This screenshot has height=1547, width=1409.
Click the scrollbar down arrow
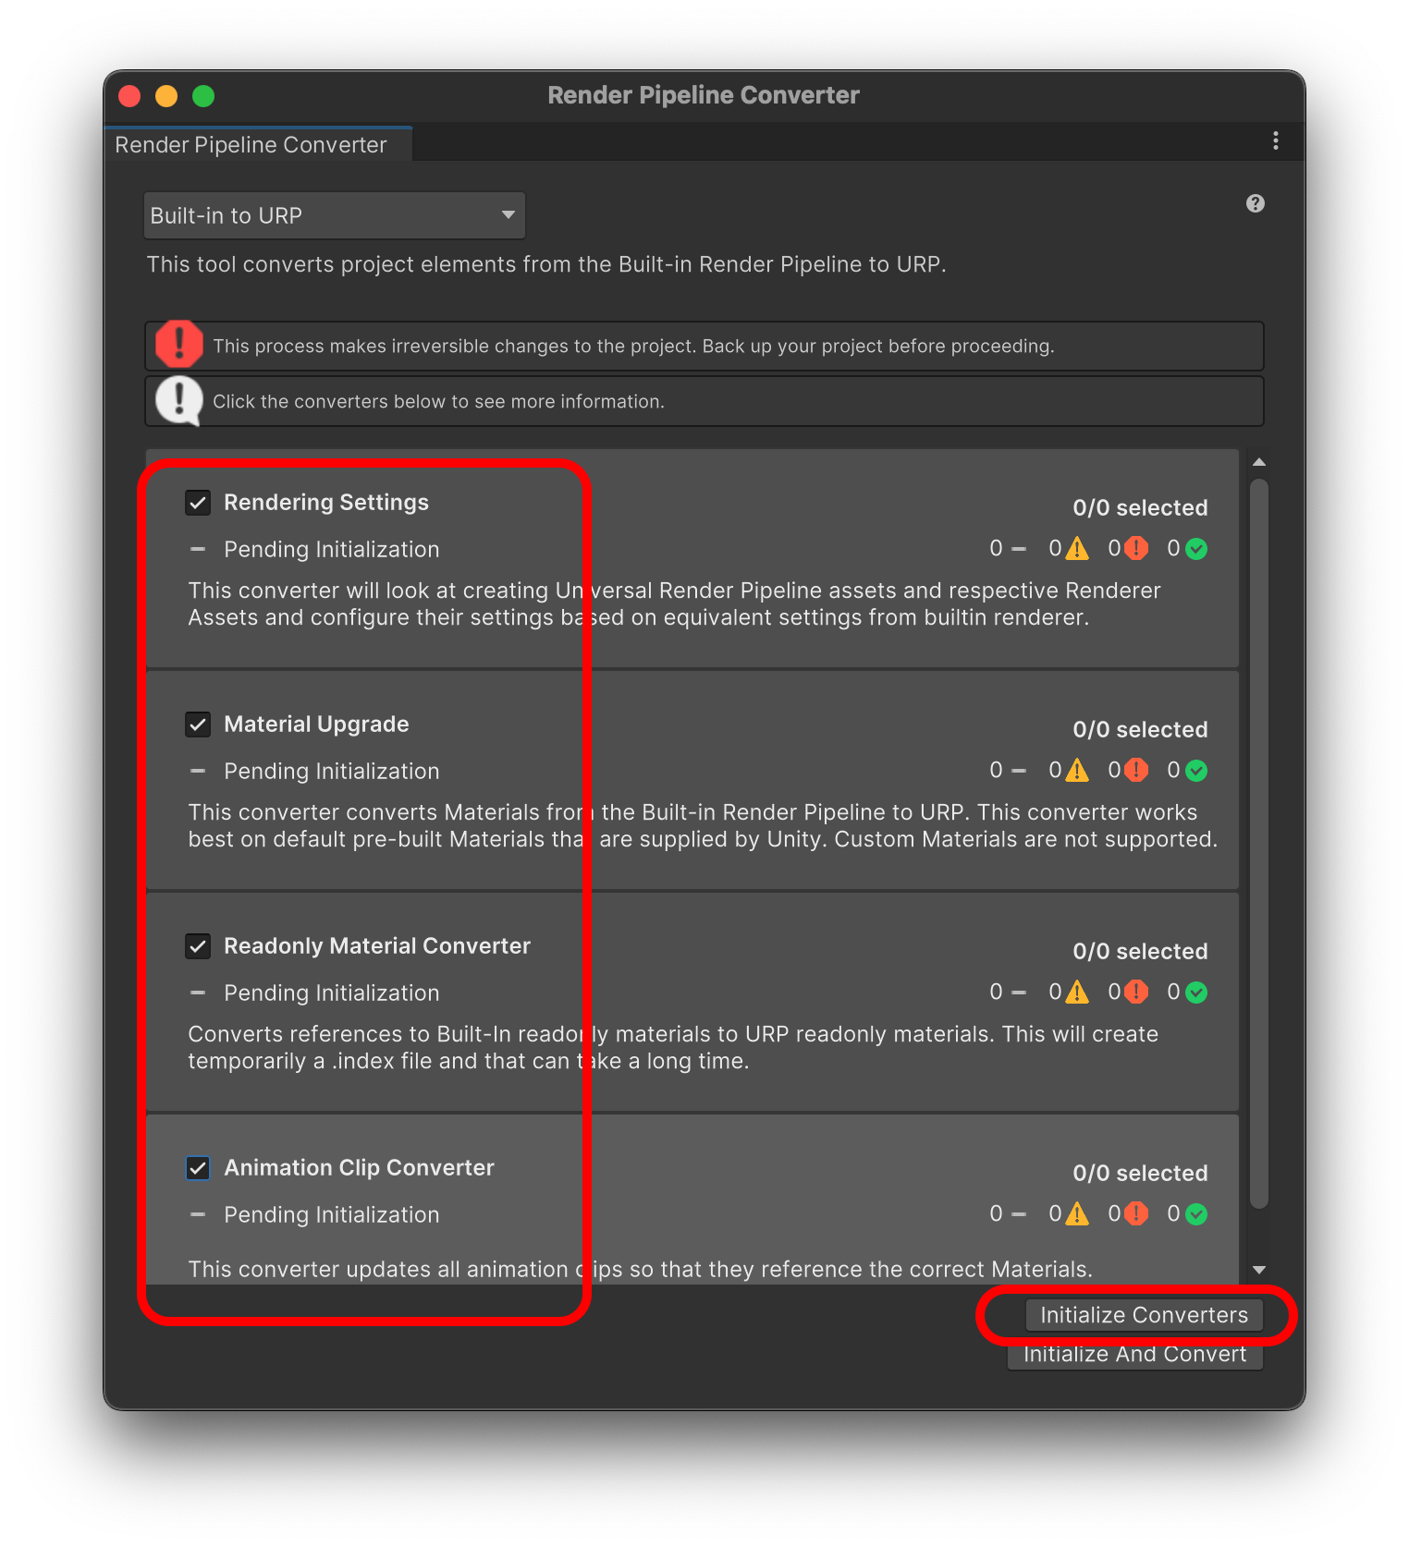click(x=1259, y=1270)
